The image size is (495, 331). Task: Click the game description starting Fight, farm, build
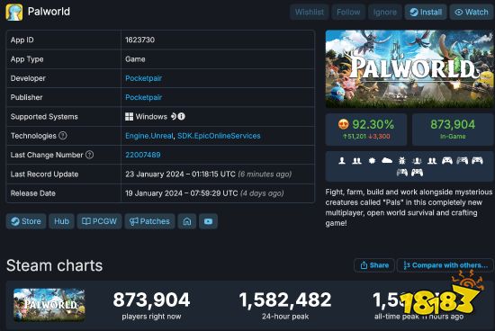pos(409,207)
